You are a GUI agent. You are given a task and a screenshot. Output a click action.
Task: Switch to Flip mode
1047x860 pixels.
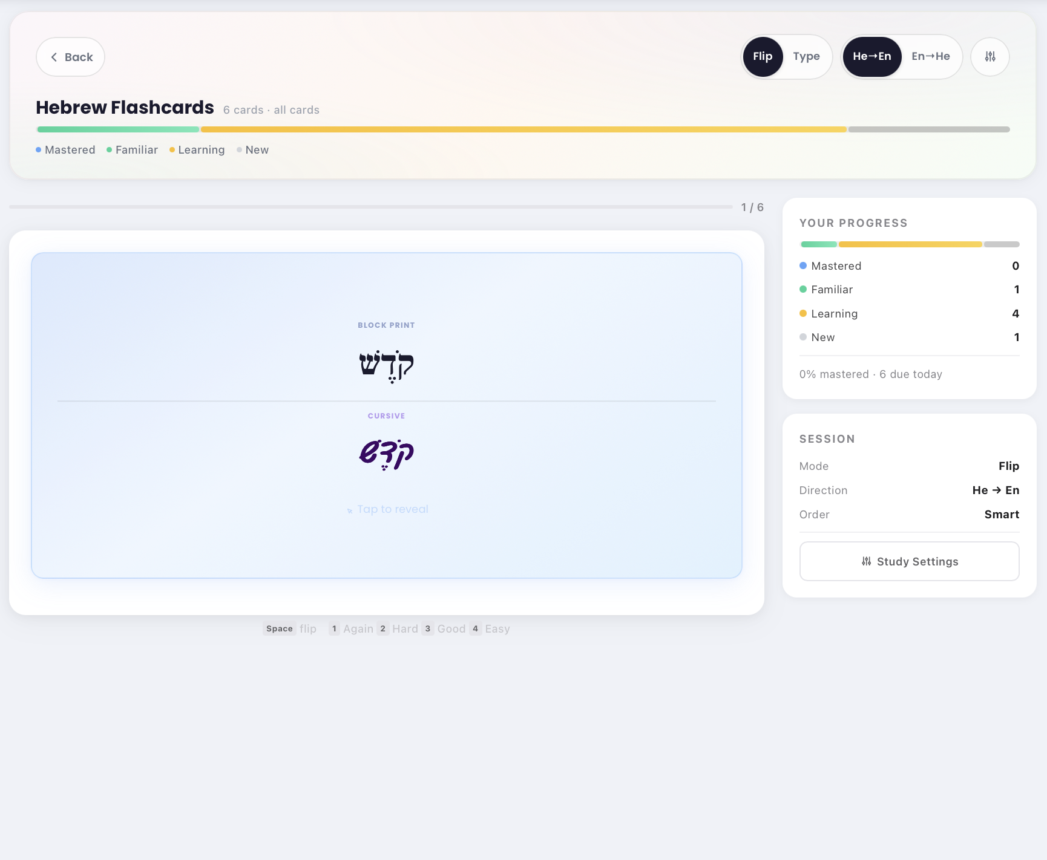(763, 57)
